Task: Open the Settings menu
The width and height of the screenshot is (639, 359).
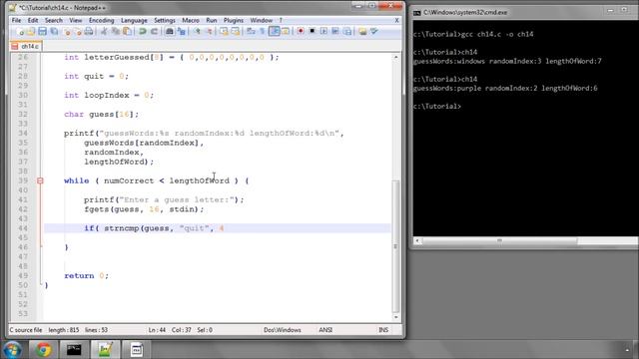Action: point(164,20)
